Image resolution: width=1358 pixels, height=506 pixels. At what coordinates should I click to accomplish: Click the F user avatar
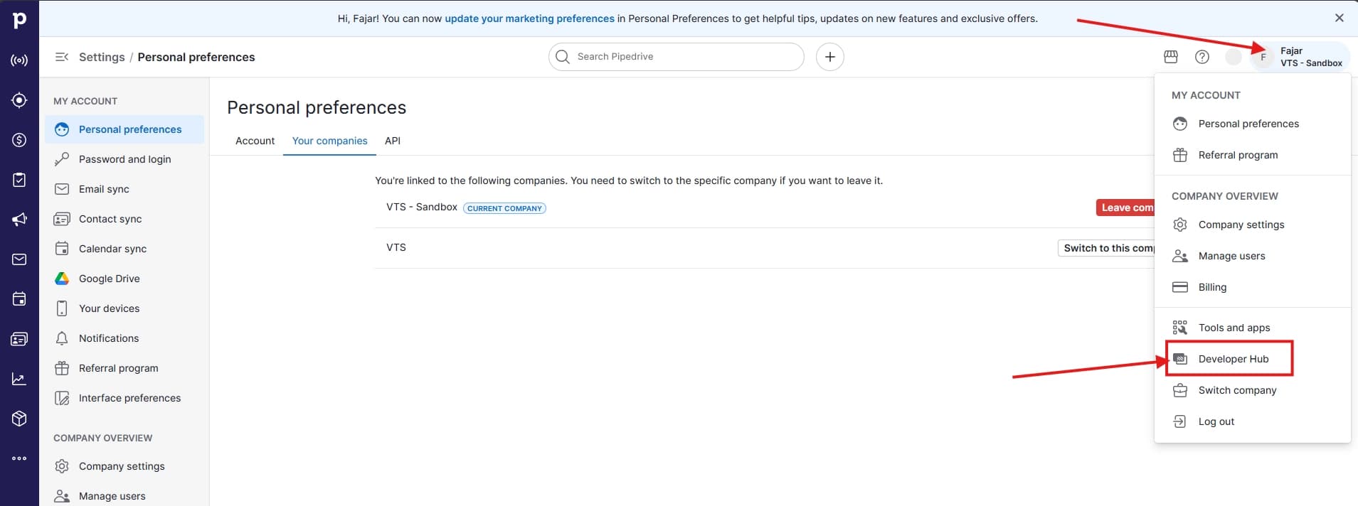(x=1263, y=57)
